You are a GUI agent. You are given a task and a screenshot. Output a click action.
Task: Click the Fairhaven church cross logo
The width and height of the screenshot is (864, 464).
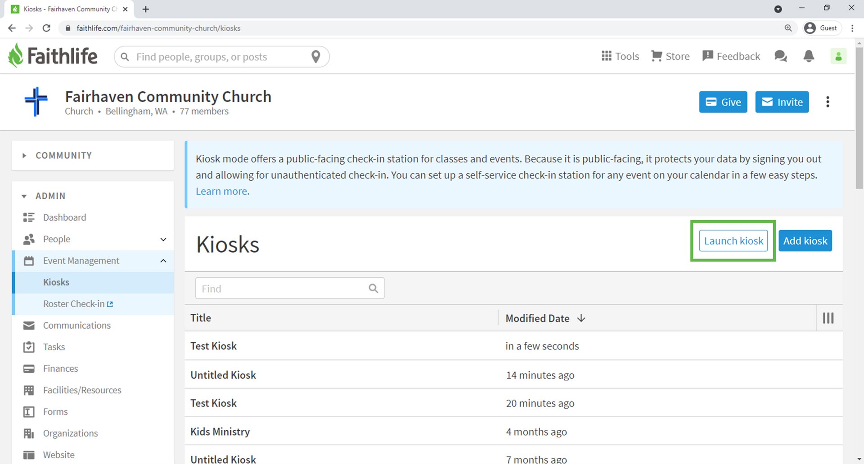36,102
